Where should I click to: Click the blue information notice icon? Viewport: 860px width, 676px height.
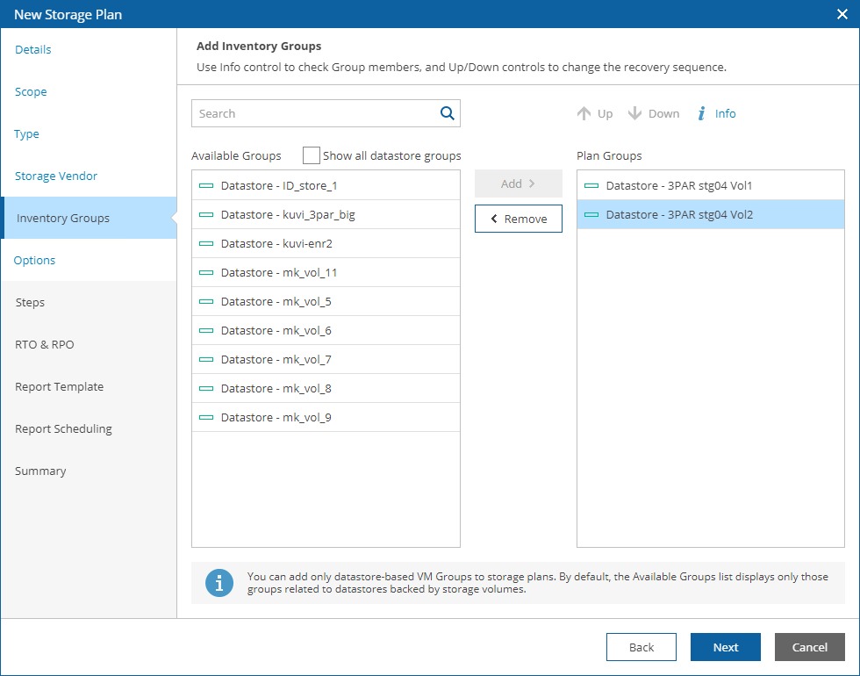click(219, 583)
